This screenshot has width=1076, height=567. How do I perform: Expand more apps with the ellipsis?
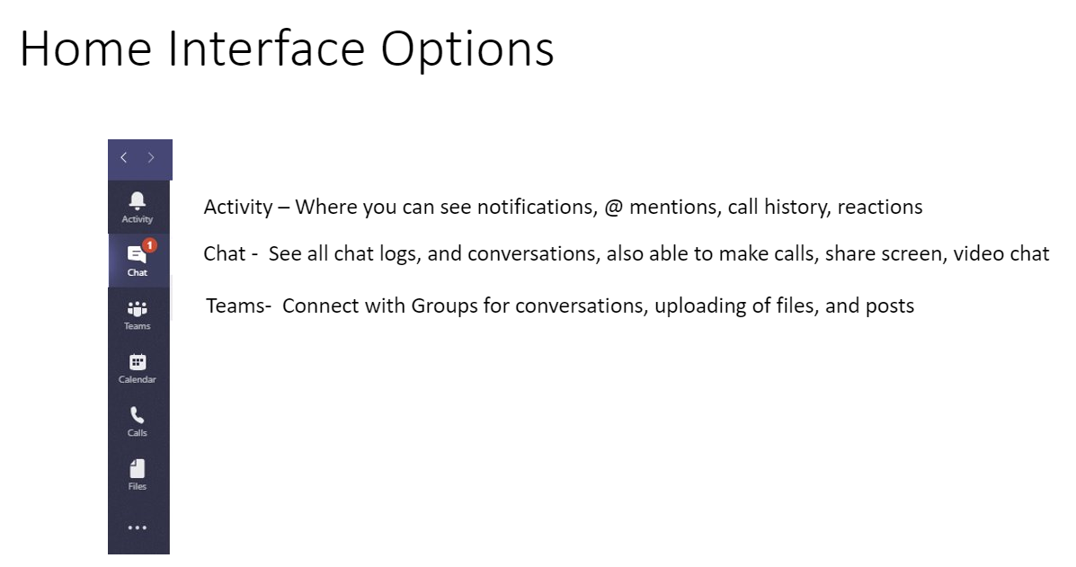pos(138,528)
